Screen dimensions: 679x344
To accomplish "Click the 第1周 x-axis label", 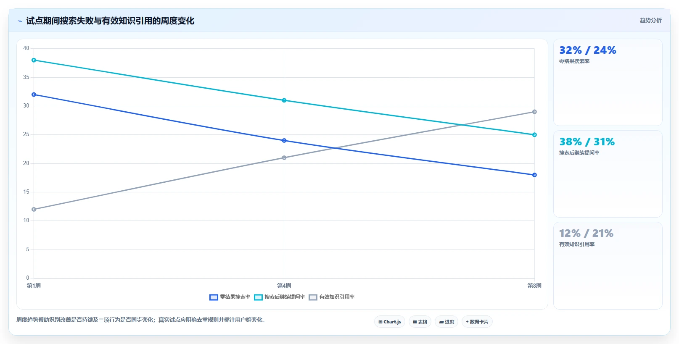I will 34,286.
